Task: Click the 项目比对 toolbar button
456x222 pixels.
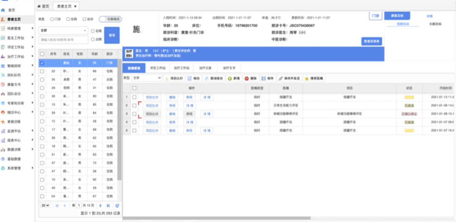Action: tap(174, 78)
